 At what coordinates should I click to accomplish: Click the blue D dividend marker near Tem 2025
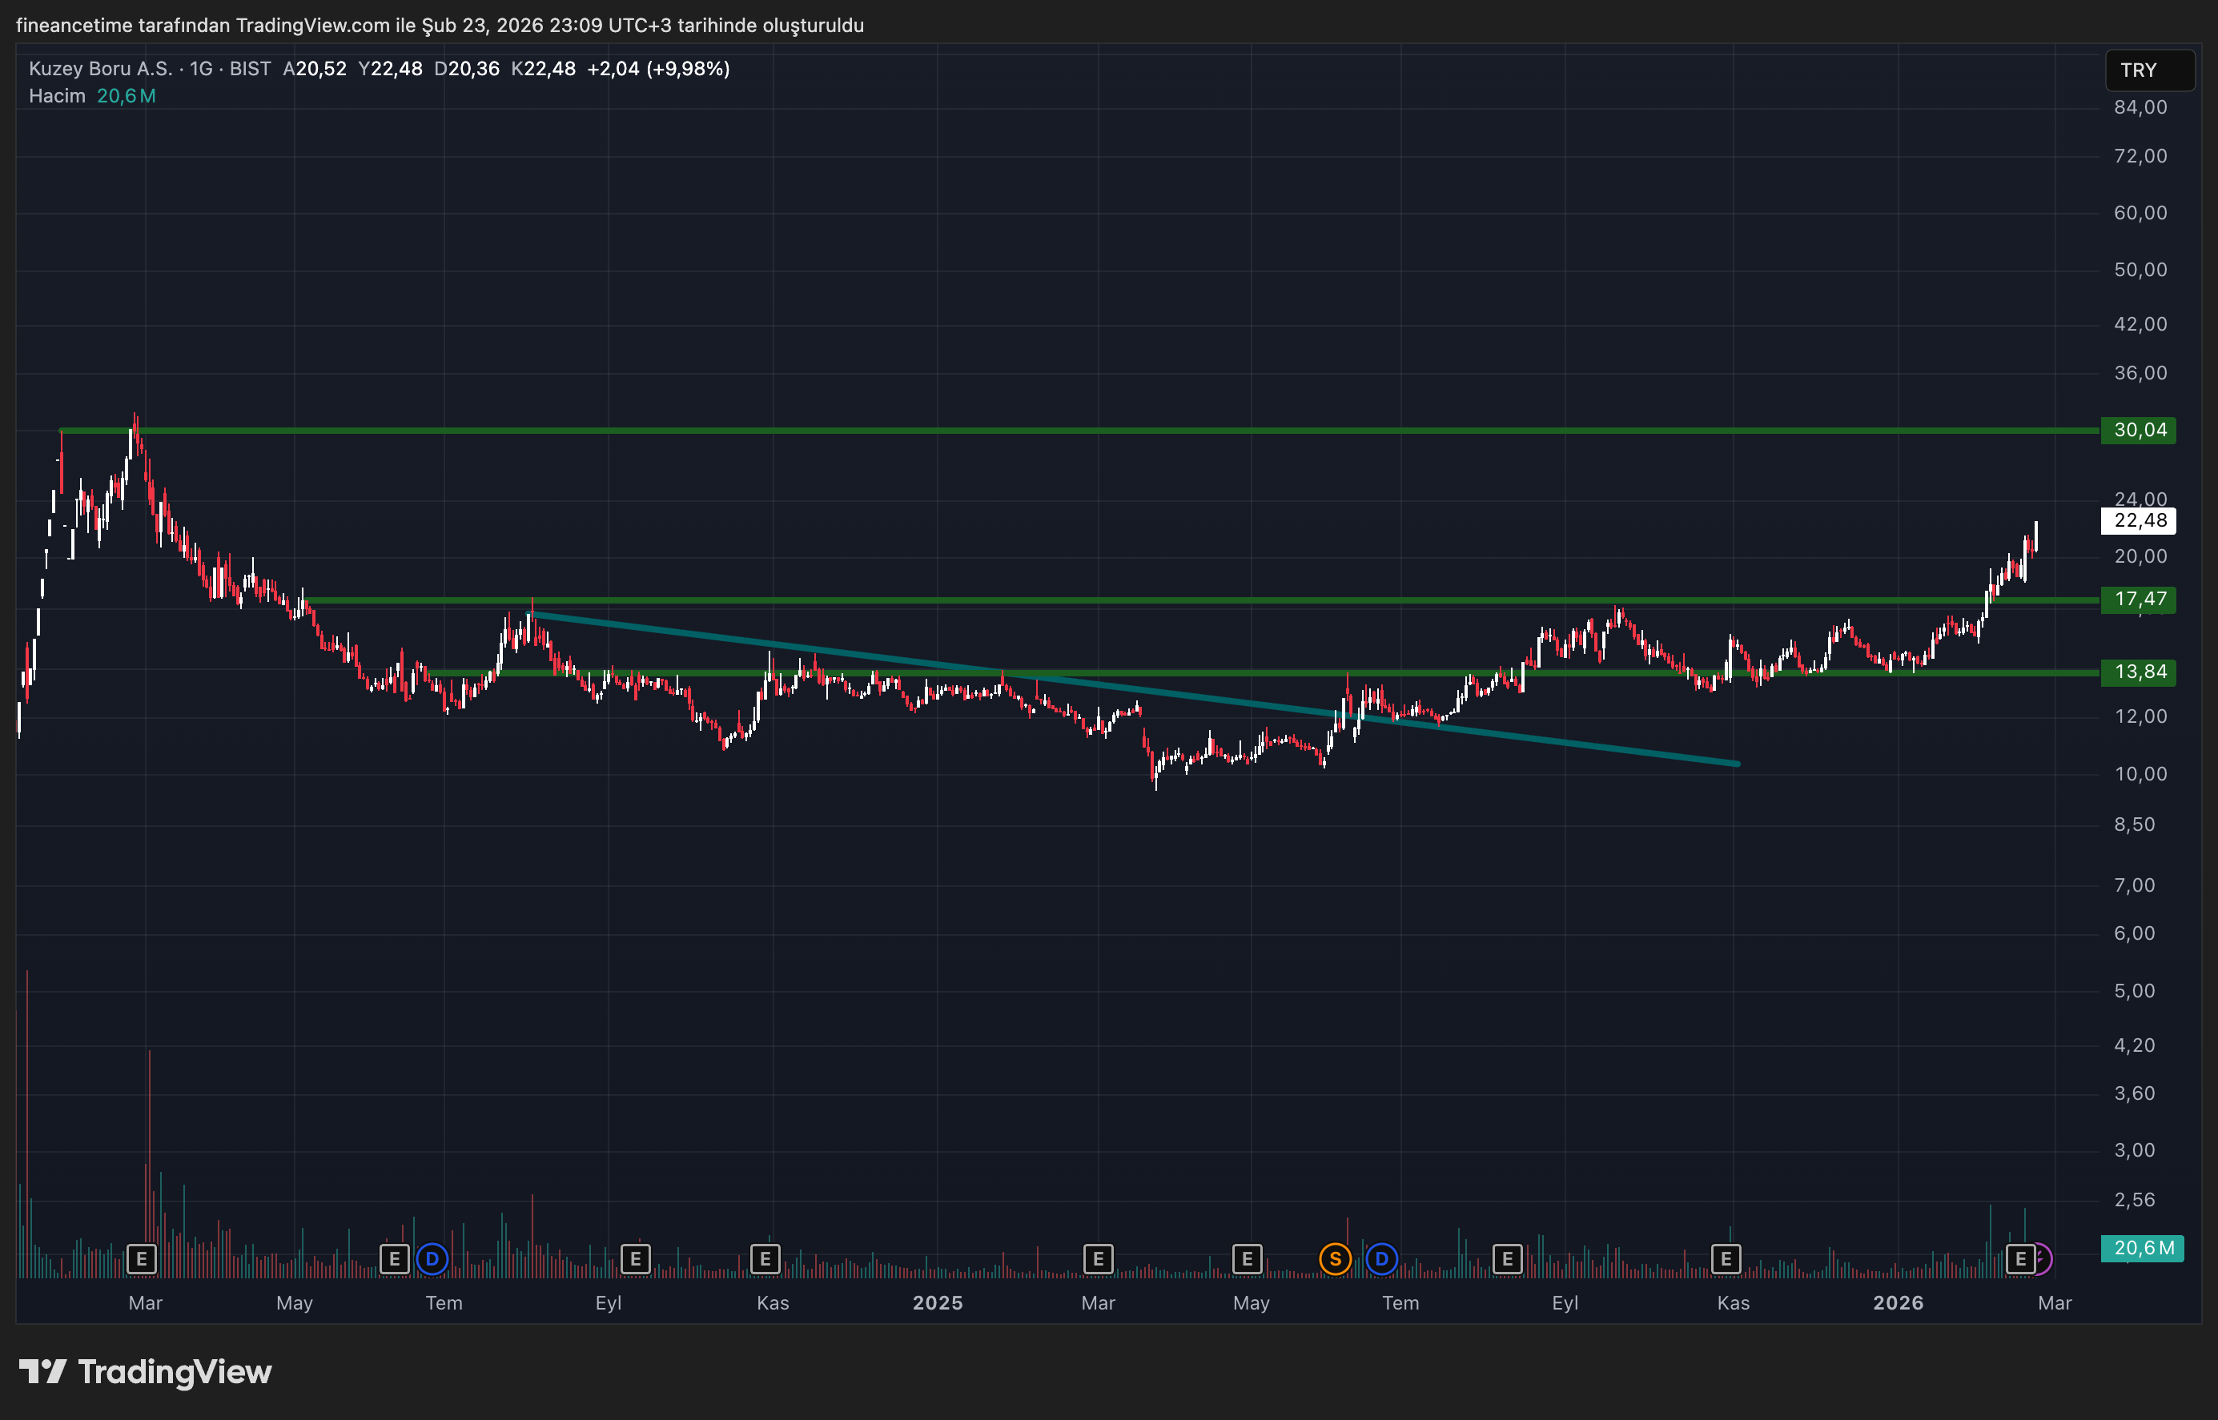point(1380,1258)
